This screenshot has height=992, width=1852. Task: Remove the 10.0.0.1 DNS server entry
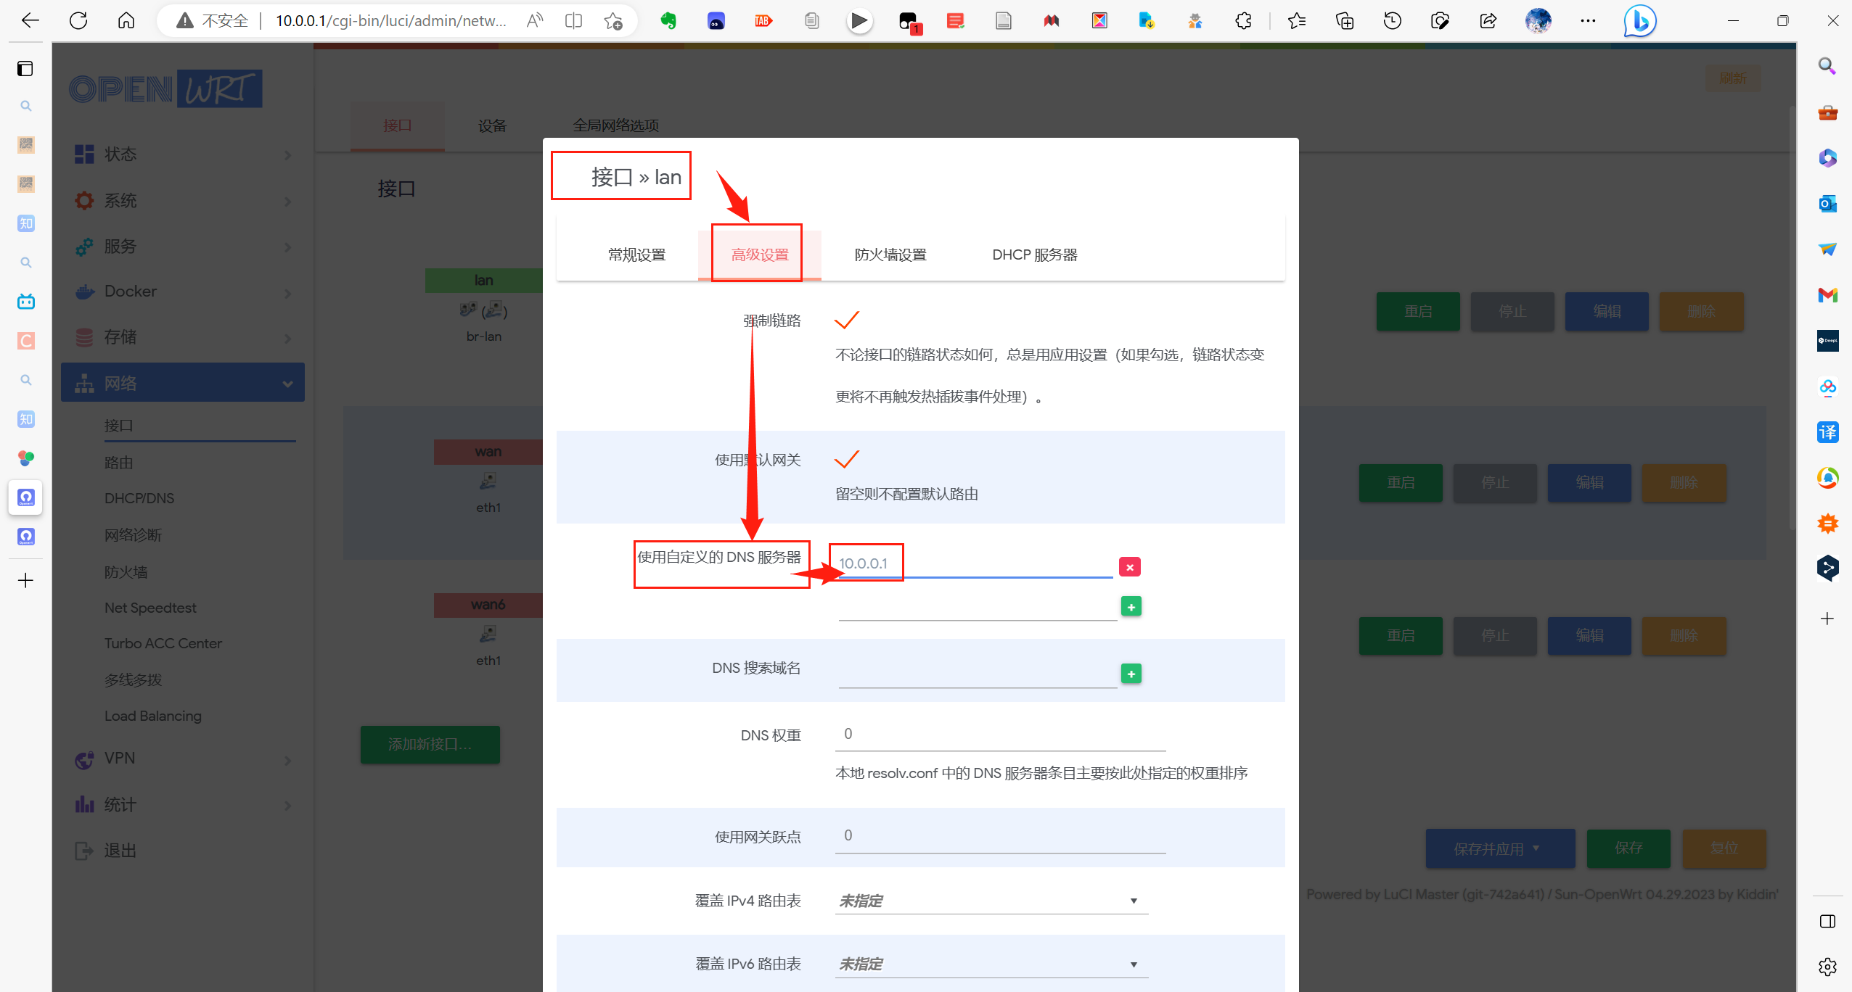click(x=1129, y=567)
